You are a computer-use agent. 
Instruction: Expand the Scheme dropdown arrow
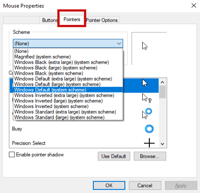(x=119, y=44)
